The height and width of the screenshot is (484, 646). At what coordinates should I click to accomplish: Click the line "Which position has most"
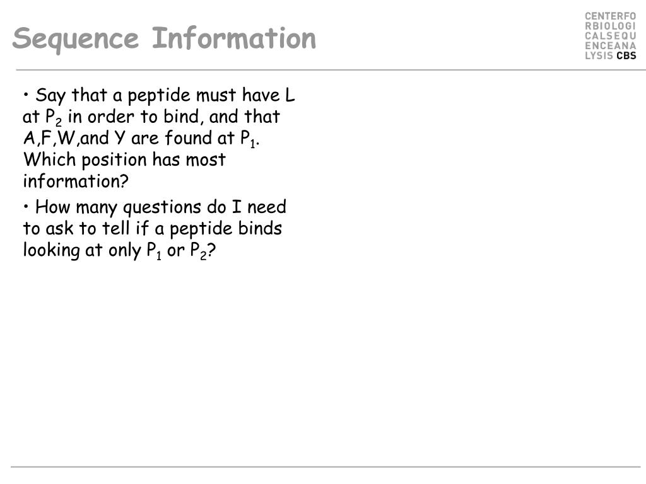coord(124,159)
